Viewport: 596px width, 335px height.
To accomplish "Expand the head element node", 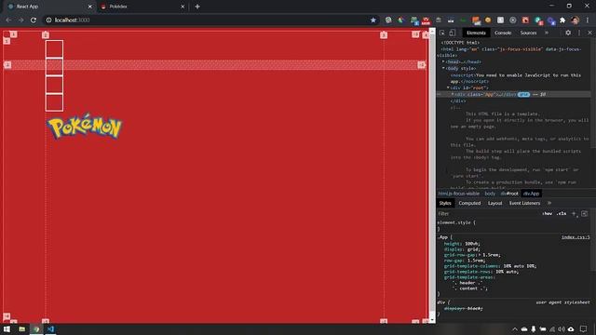I will (443, 61).
